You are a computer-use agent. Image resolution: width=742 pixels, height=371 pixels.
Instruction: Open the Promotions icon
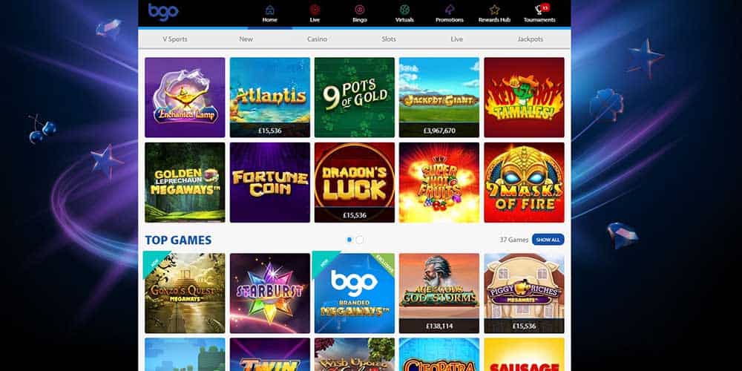[x=450, y=10]
